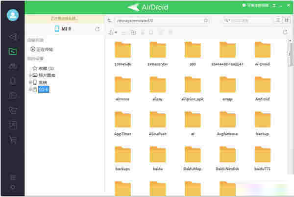Open the settings gear at sidebar bottom
Viewport: 294px width, 197px height.
pos(13,187)
